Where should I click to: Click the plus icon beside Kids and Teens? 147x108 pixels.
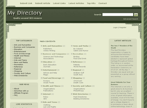pyautogui.click(x=41, y=102)
